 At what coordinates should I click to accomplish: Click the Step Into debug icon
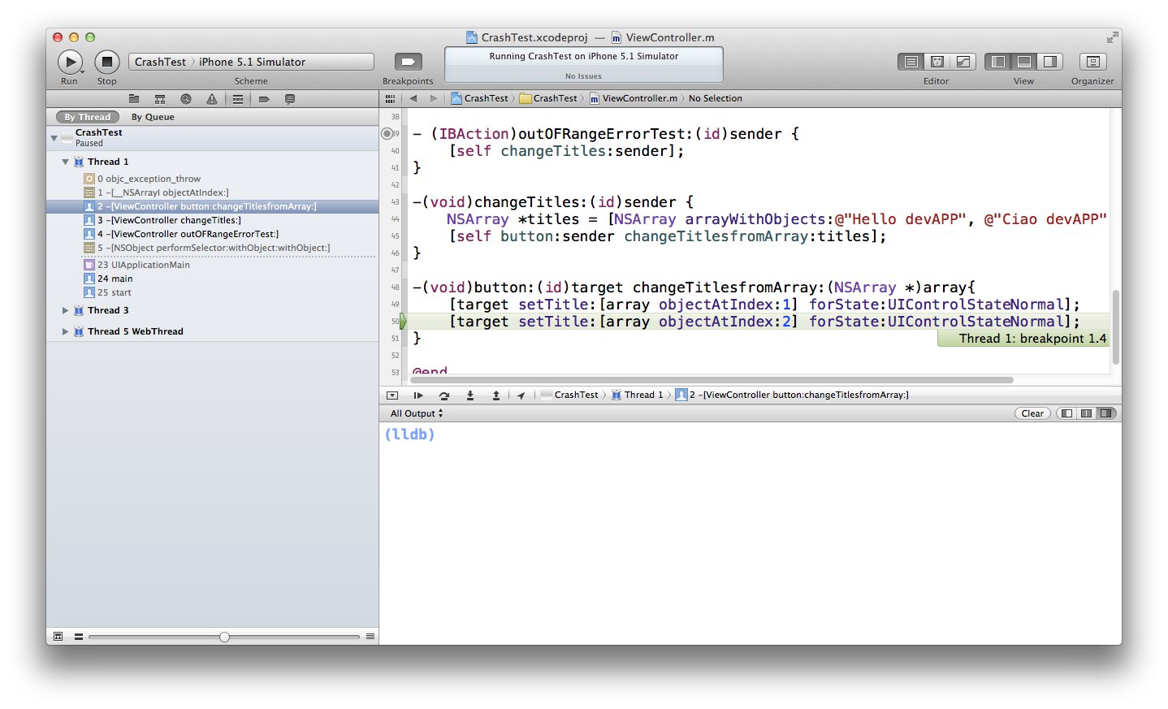tap(469, 396)
